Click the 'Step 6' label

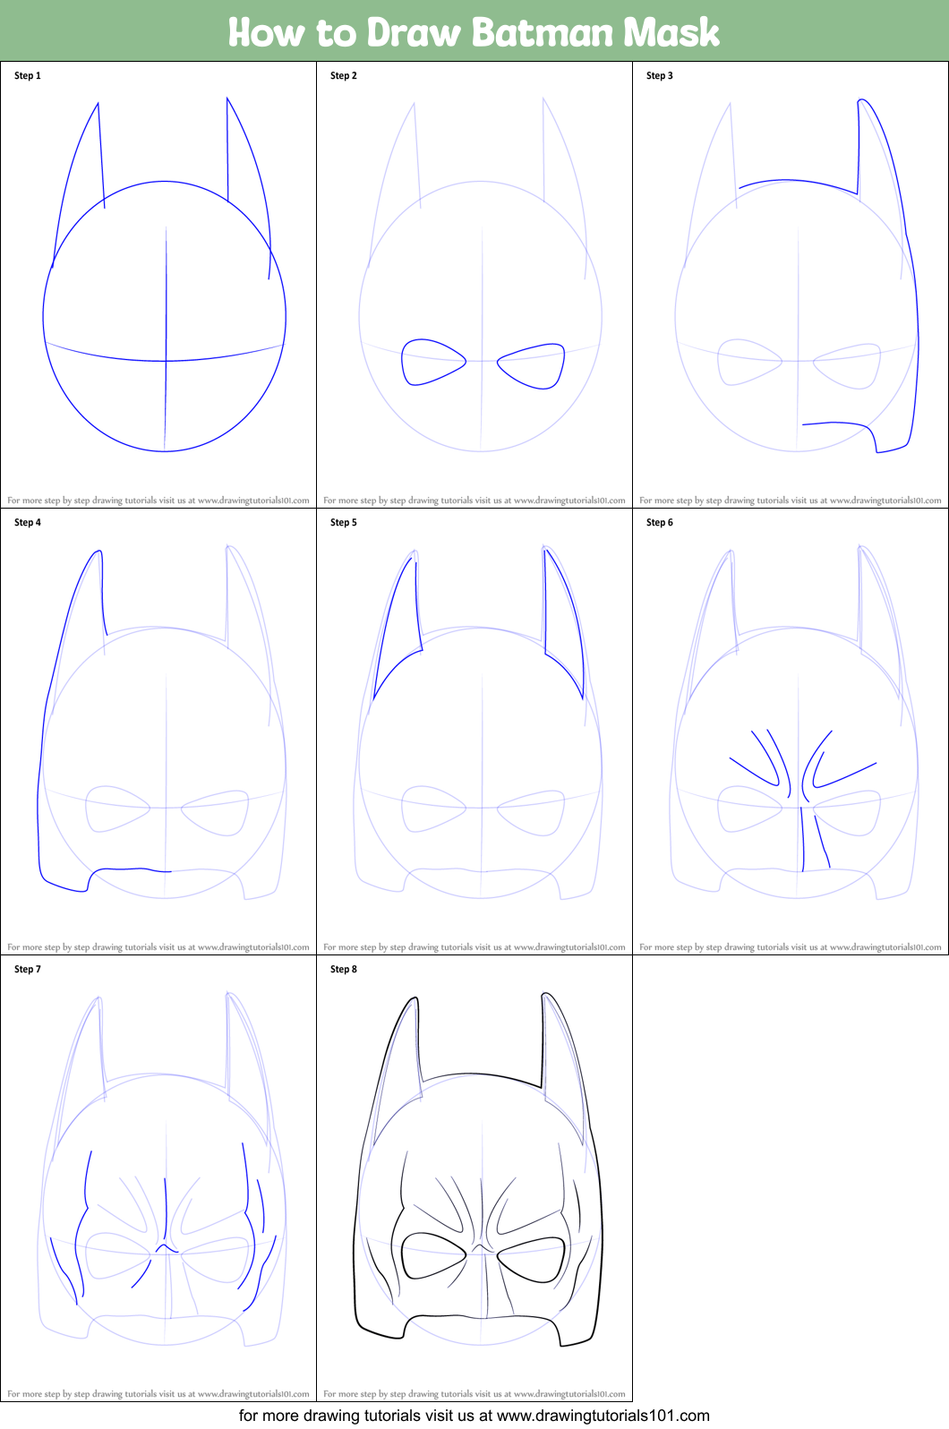pos(660,523)
